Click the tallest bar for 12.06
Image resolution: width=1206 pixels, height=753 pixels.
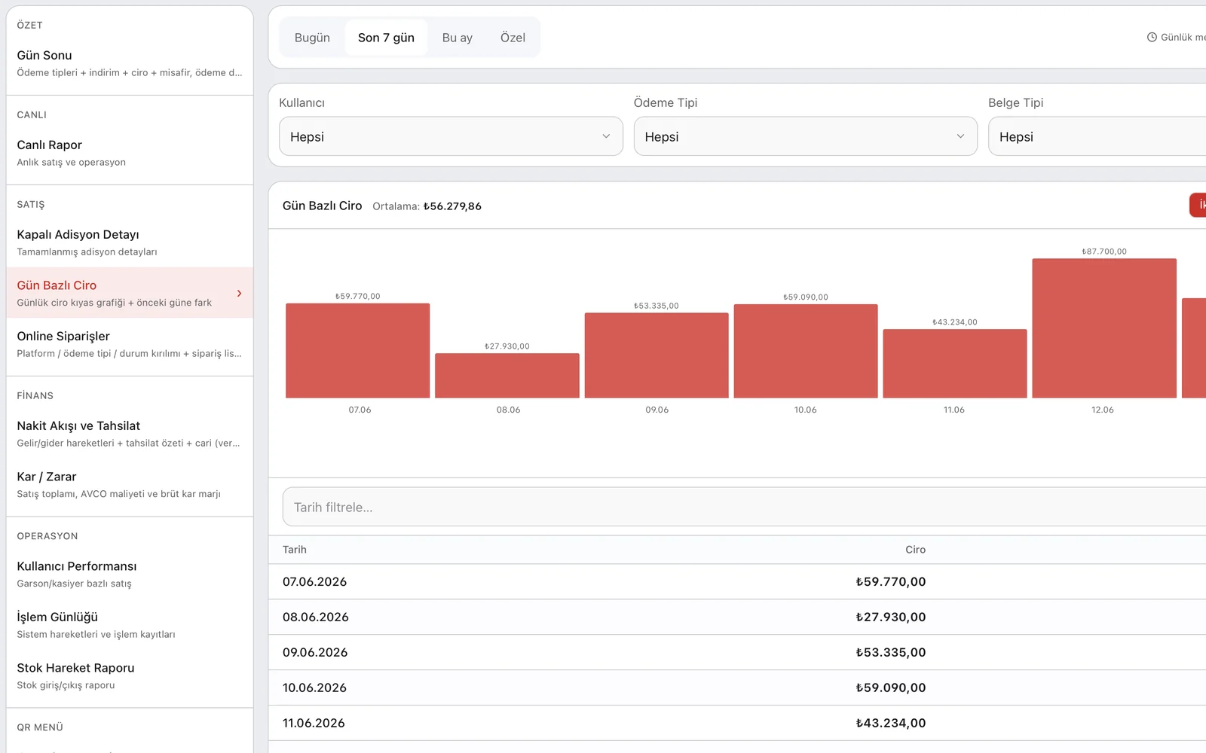pos(1104,328)
